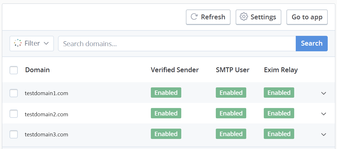Expand the testdomain2.com row details

point(324,114)
